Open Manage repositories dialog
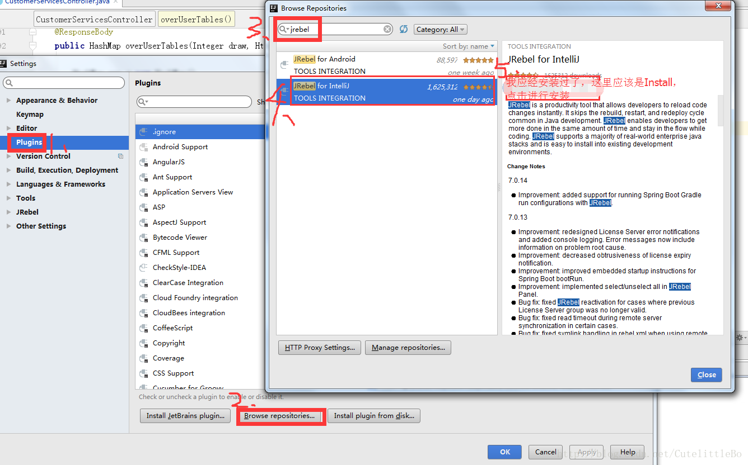Image resolution: width=748 pixels, height=465 pixels. (408, 348)
